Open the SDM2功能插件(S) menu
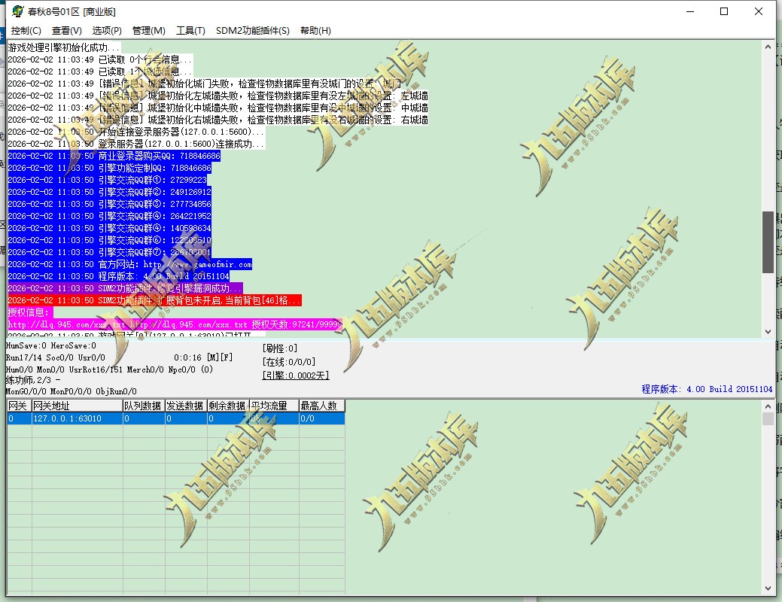Image resolution: width=782 pixels, height=602 pixels. [x=252, y=30]
